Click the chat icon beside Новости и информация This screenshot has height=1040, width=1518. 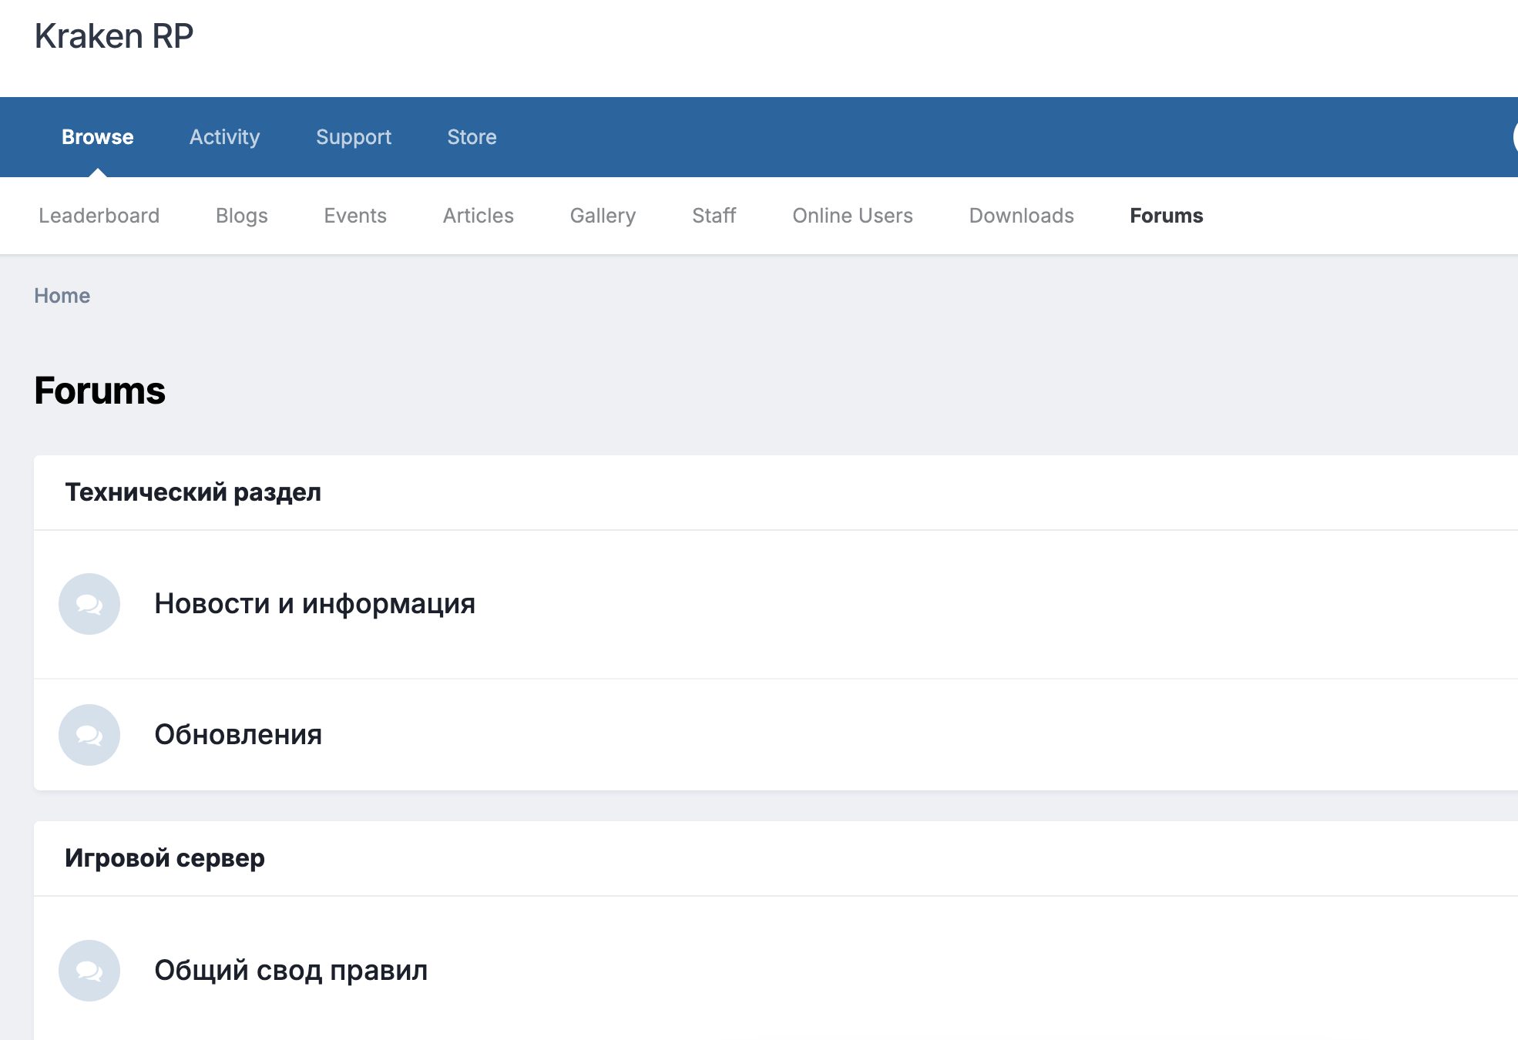(89, 604)
